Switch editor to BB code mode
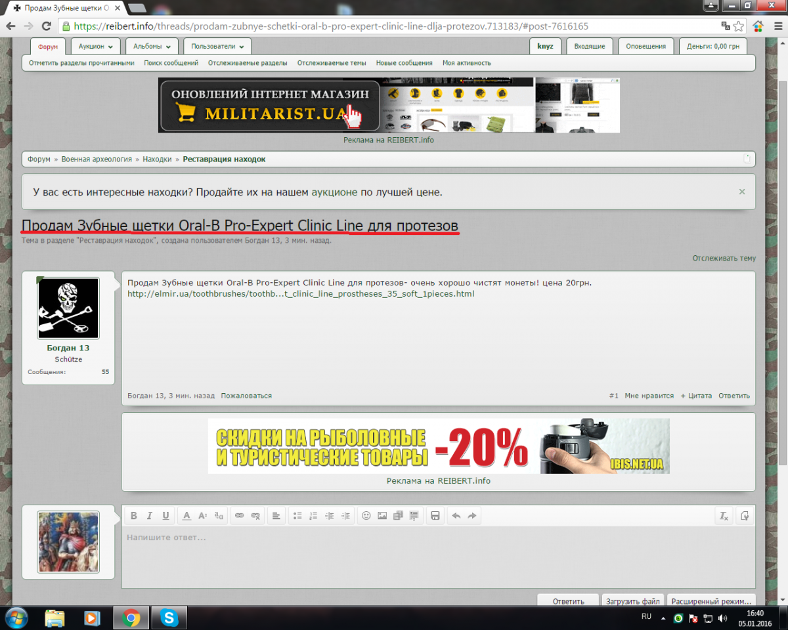Image resolution: width=788 pixels, height=630 pixels. [x=745, y=516]
